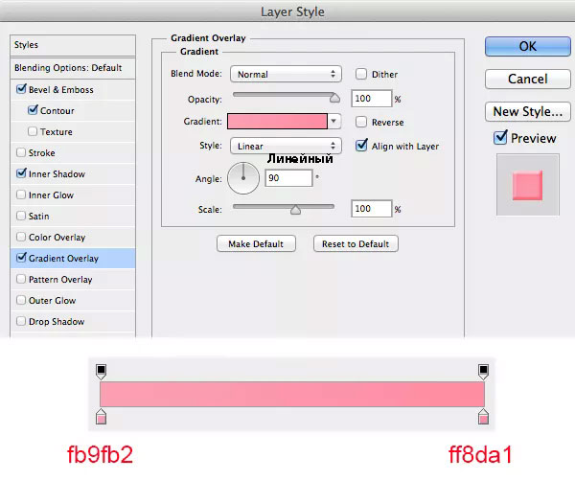Toggle the Preview checkbox

tap(500, 137)
